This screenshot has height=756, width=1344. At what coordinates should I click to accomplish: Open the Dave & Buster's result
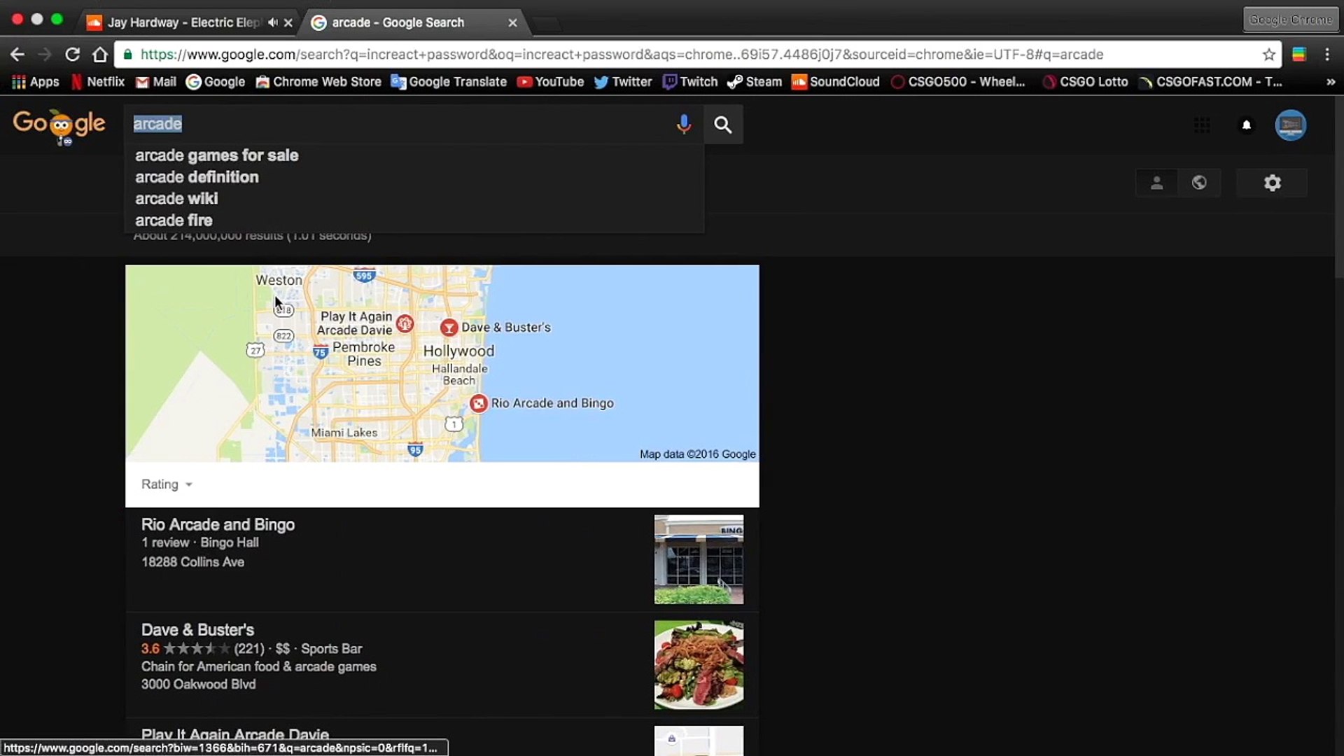pos(197,629)
